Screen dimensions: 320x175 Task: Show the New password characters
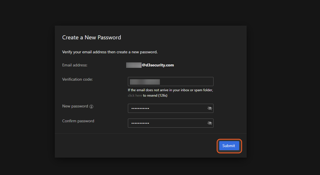pos(210,108)
